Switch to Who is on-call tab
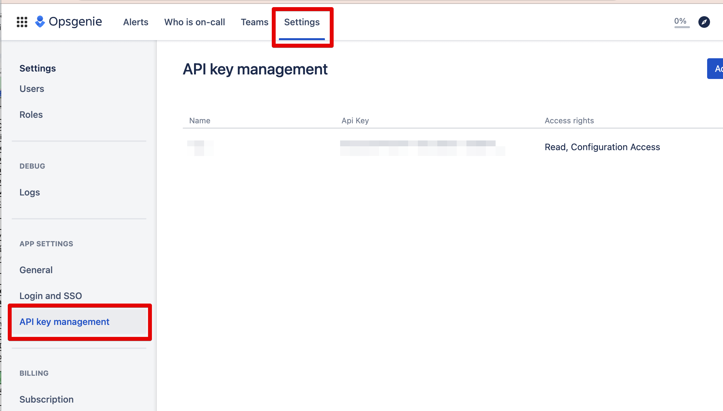Screen dimensions: 723x411 (194, 22)
